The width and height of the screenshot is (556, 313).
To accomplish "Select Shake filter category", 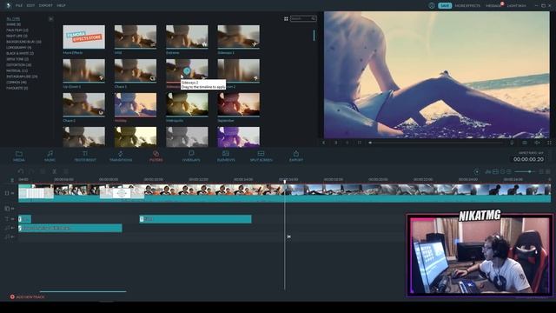I will 14,24.
